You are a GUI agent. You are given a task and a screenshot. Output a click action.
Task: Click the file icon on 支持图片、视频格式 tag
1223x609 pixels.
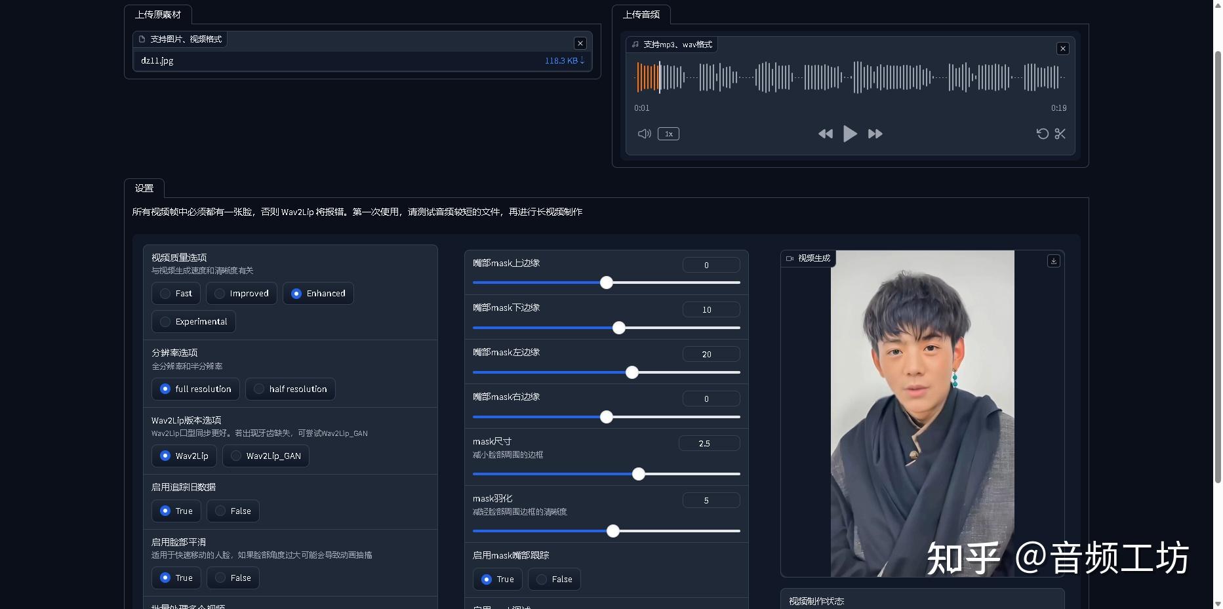(x=142, y=39)
